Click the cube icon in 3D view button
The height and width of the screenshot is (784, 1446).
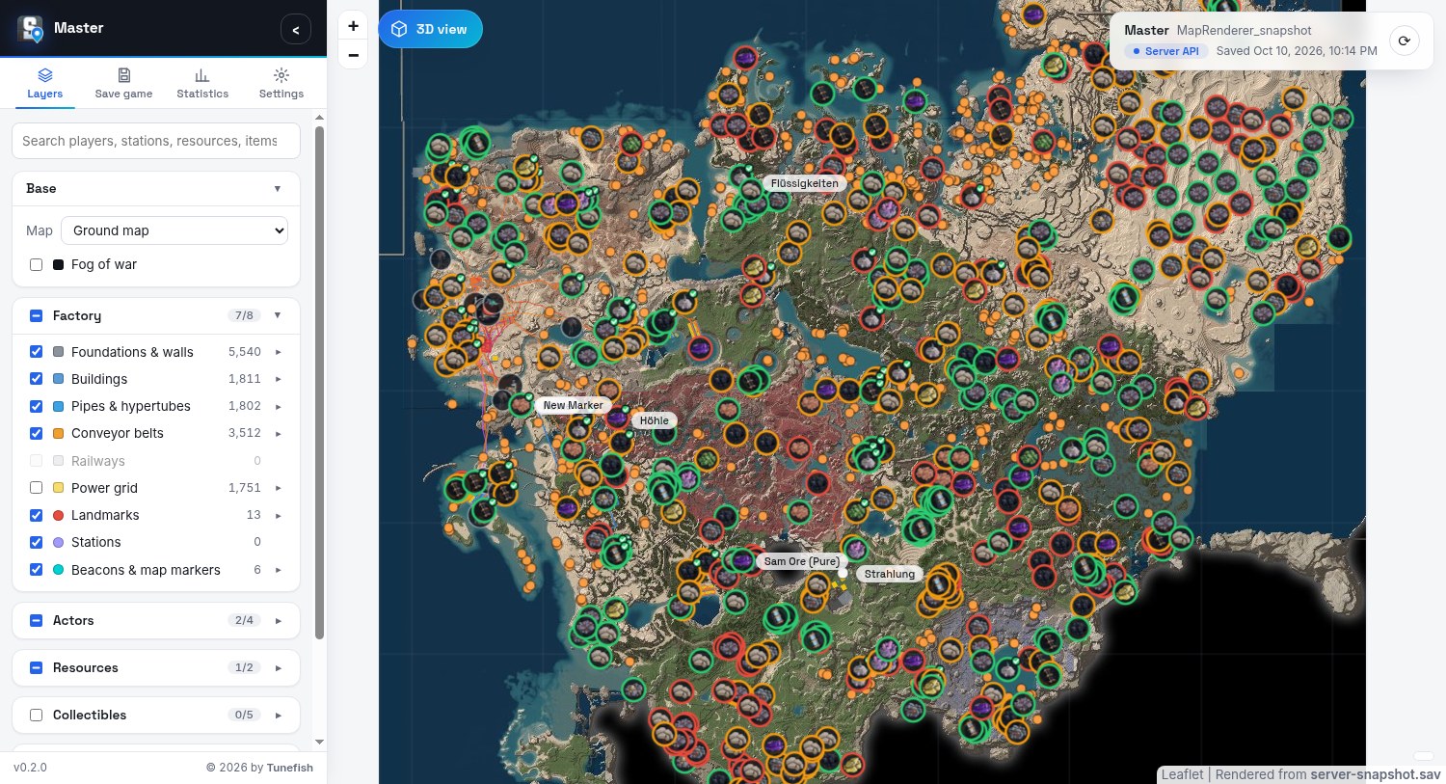(399, 29)
